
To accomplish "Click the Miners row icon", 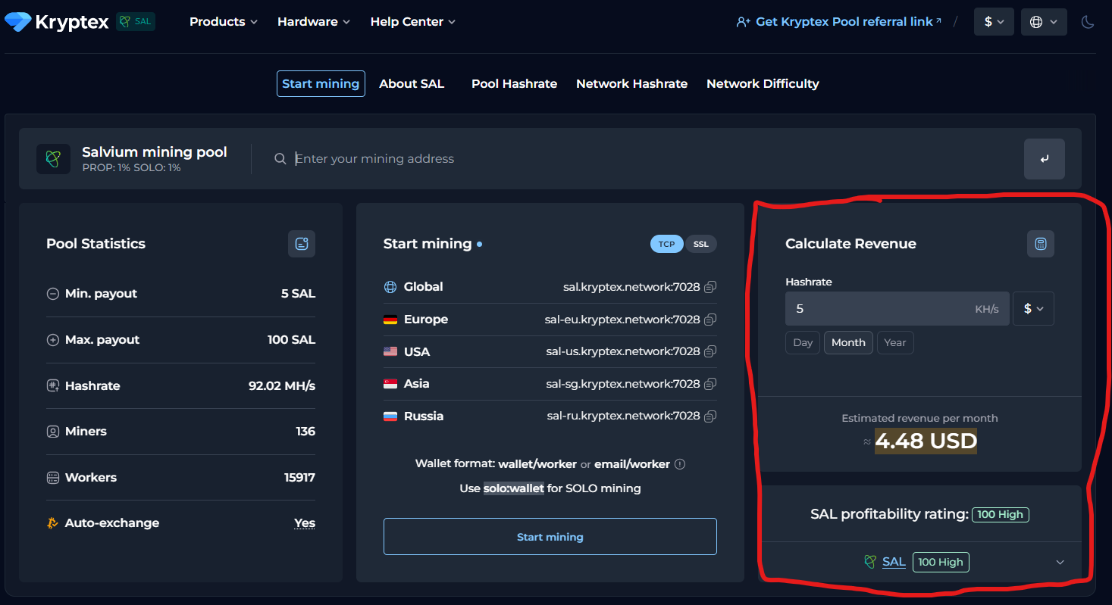I will pos(53,432).
